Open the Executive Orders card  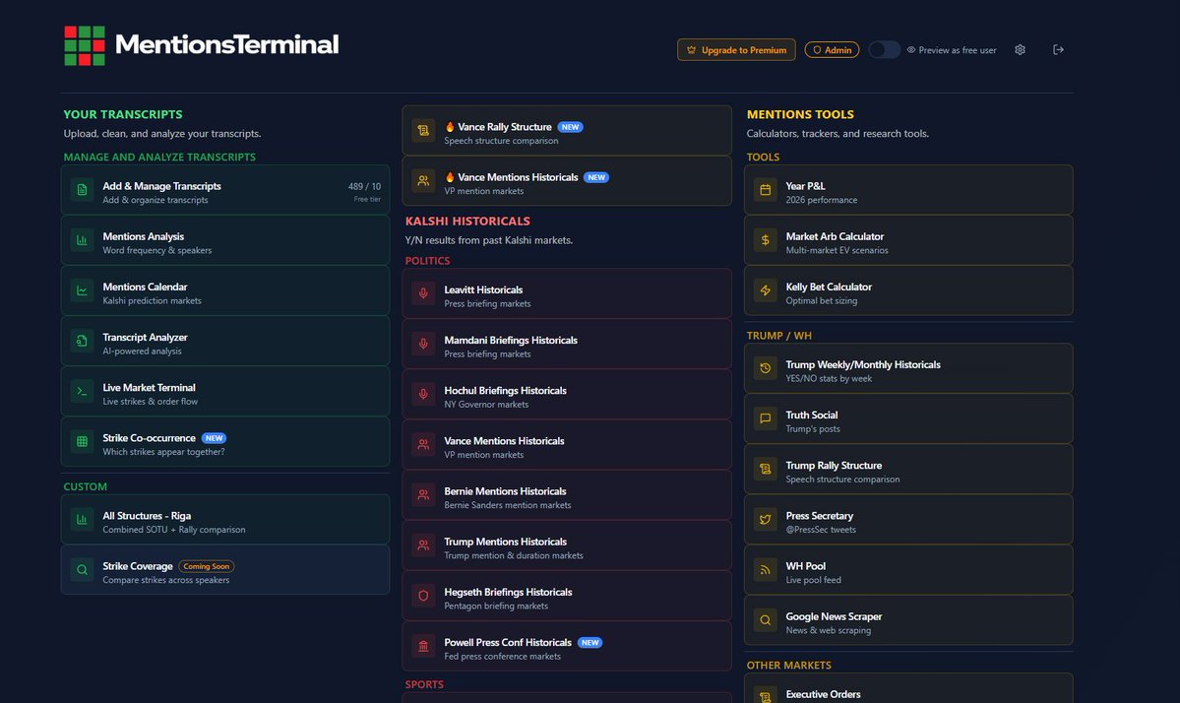point(908,688)
